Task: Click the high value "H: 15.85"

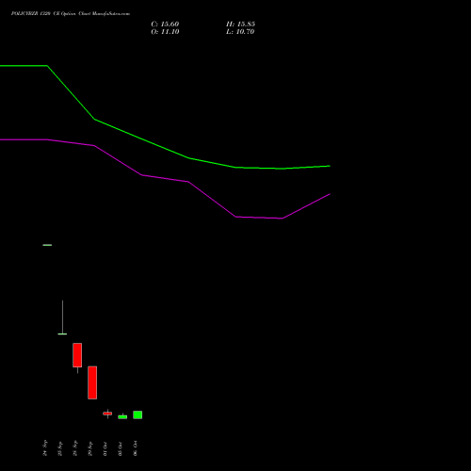Action: point(240,24)
